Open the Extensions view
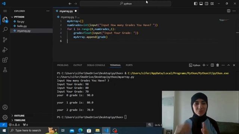 (x=5, y=60)
